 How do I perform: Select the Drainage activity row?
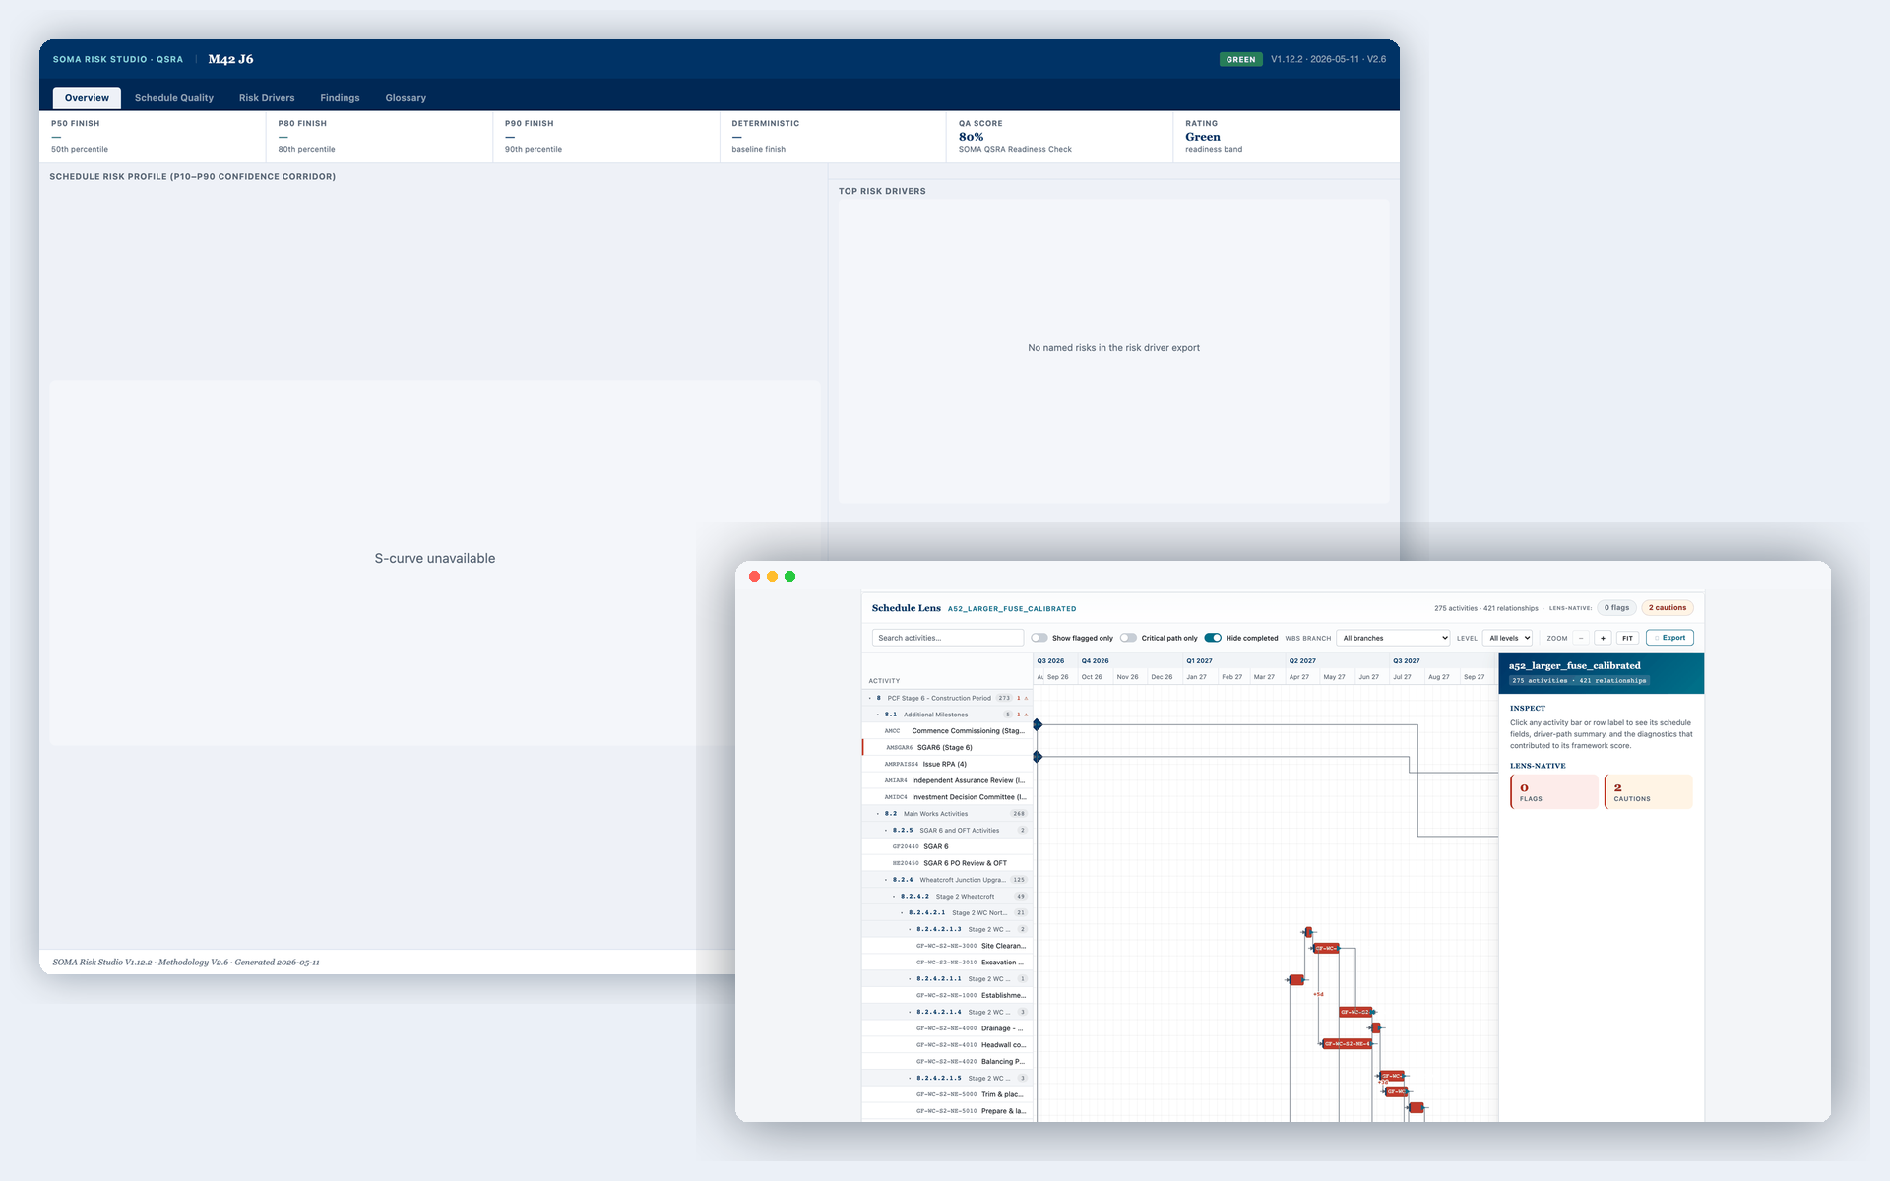947,1028
